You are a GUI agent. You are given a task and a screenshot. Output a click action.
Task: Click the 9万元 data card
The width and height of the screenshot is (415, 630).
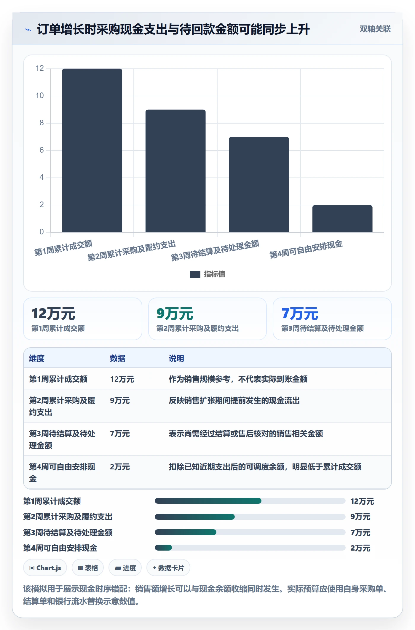[x=207, y=319]
